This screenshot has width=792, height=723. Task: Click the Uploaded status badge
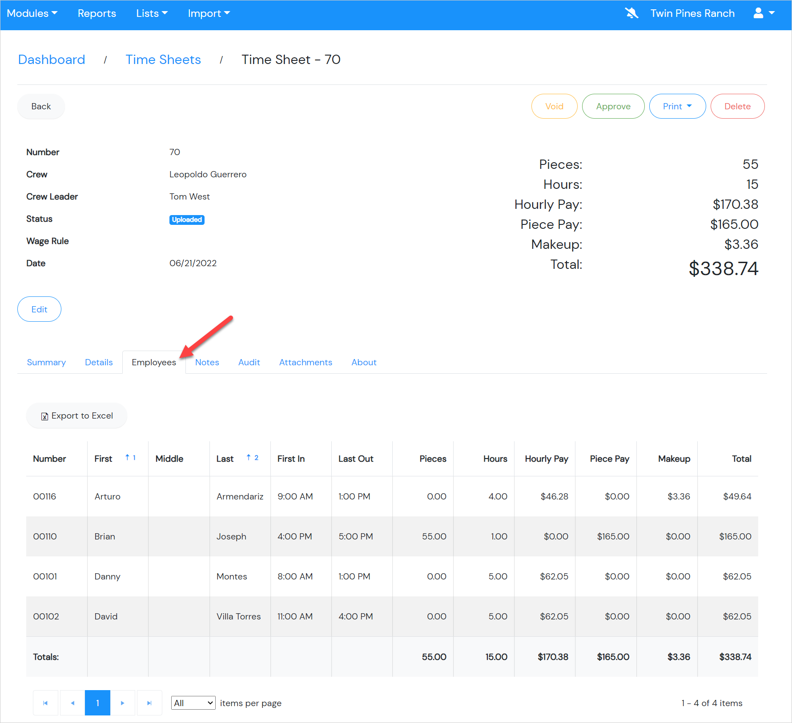(x=187, y=220)
